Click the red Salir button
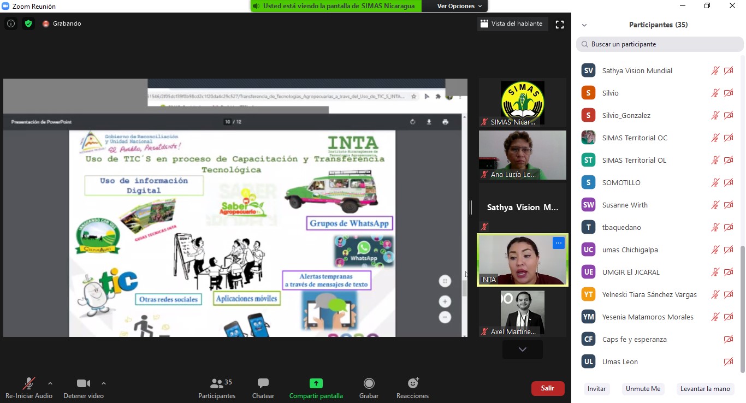The image size is (746, 403). coord(548,388)
